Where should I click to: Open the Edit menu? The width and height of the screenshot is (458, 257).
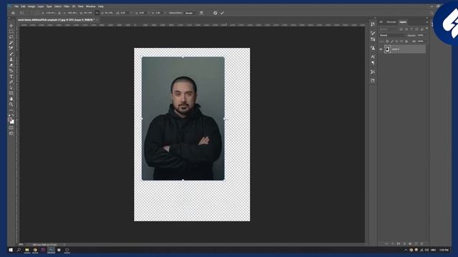23,6
